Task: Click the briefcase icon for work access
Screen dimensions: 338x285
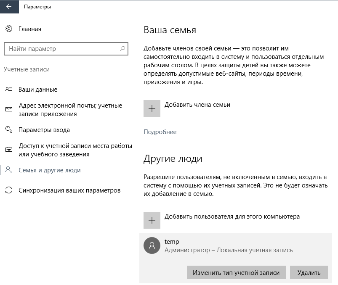Action: (9, 150)
